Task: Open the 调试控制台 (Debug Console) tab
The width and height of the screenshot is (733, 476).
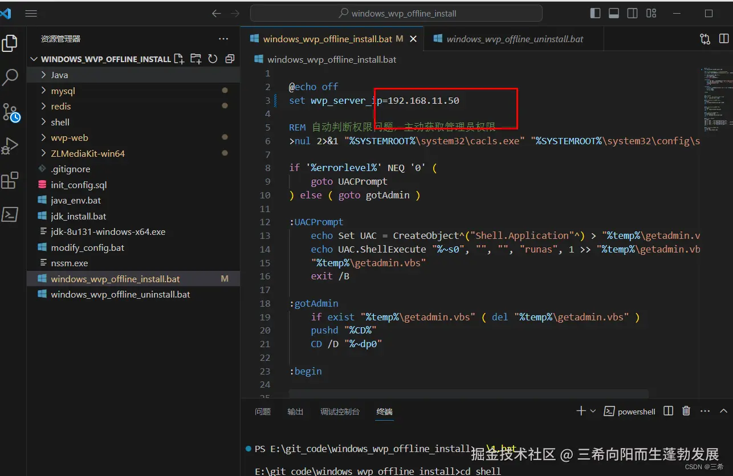Action: pos(340,412)
